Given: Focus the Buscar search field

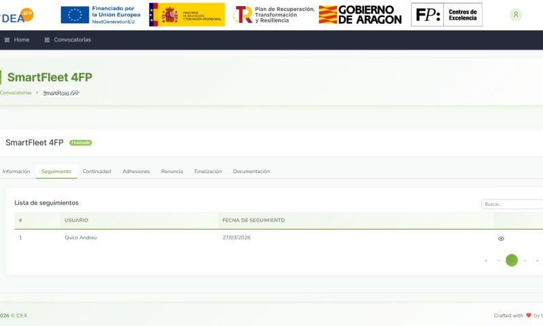Looking at the screenshot, I should point(512,204).
